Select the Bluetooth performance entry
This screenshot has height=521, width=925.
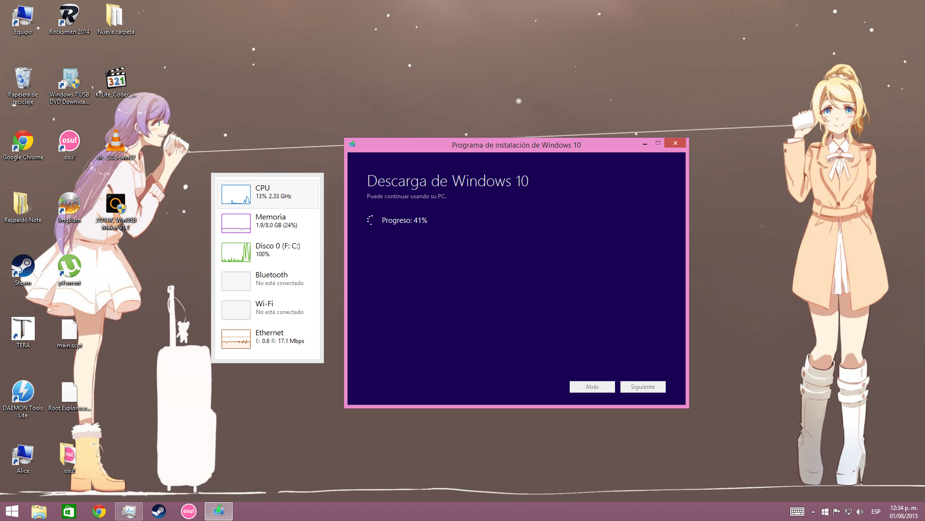coord(267,281)
